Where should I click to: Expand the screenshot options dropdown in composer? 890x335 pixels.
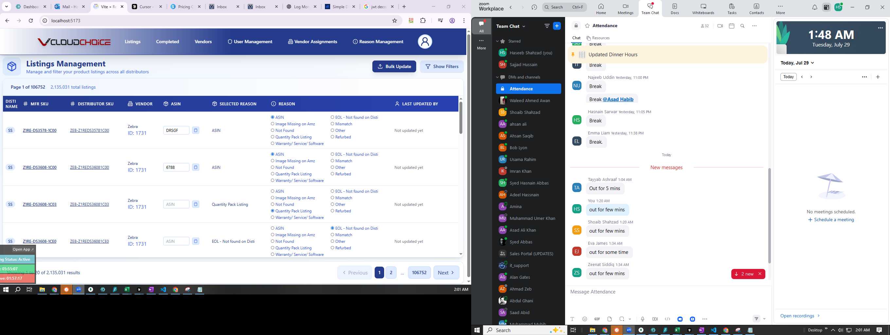click(x=630, y=319)
